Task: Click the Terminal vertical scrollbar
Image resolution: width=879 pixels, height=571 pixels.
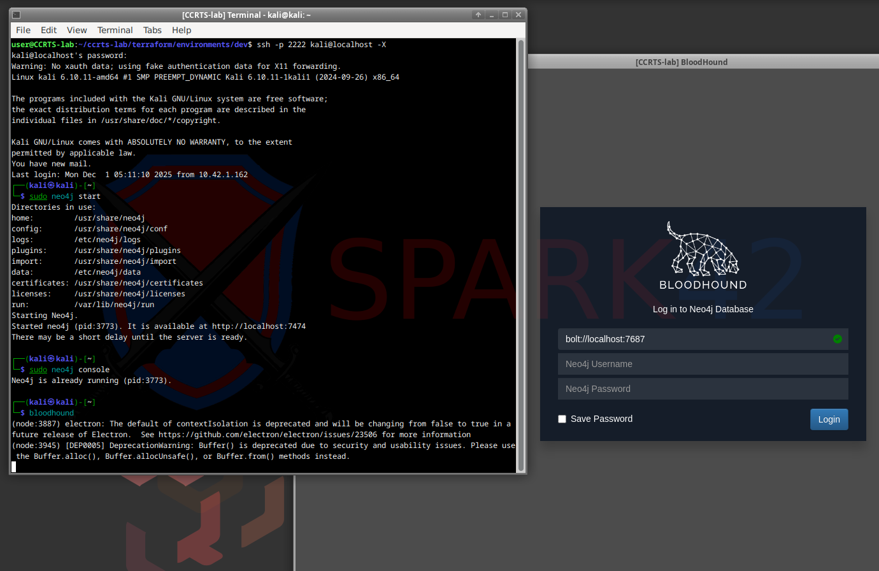Action: [x=521, y=255]
